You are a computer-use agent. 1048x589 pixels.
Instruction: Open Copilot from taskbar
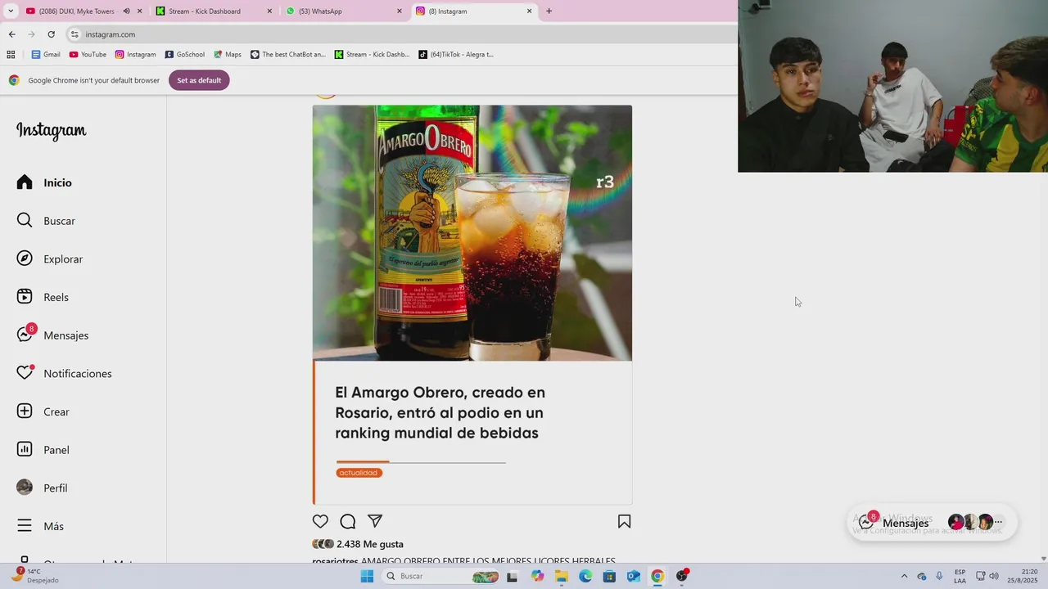click(537, 576)
